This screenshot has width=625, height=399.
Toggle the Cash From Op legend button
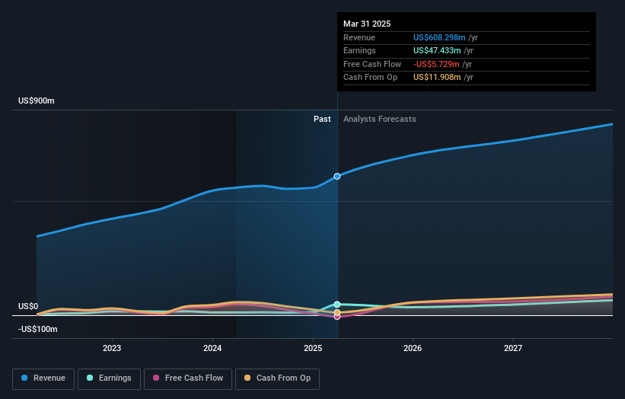[x=277, y=378]
